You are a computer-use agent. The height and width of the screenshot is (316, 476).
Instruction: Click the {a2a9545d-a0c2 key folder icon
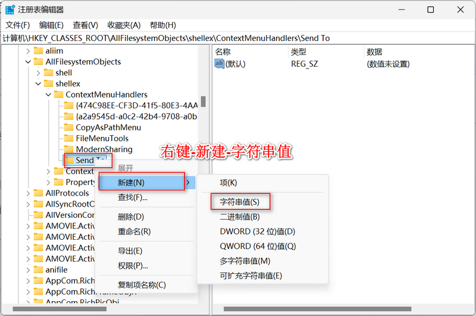pyautogui.click(x=68, y=116)
